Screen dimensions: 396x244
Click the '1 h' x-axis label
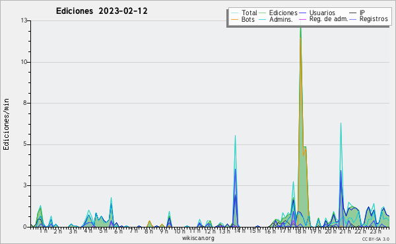[44, 231]
